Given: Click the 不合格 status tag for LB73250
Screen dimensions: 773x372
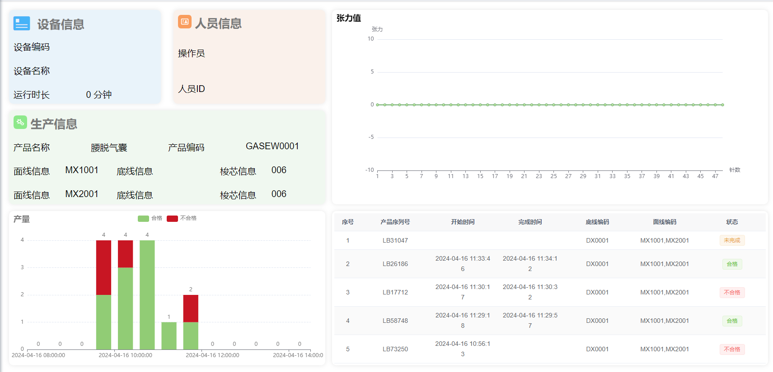Looking at the screenshot, I should coord(732,349).
